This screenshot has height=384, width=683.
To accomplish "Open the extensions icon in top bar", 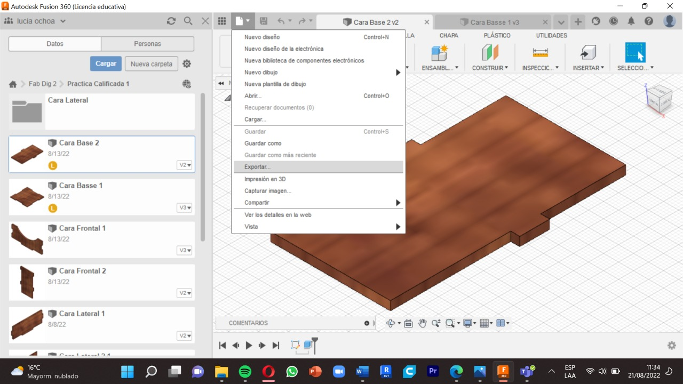I will [597, 21].
